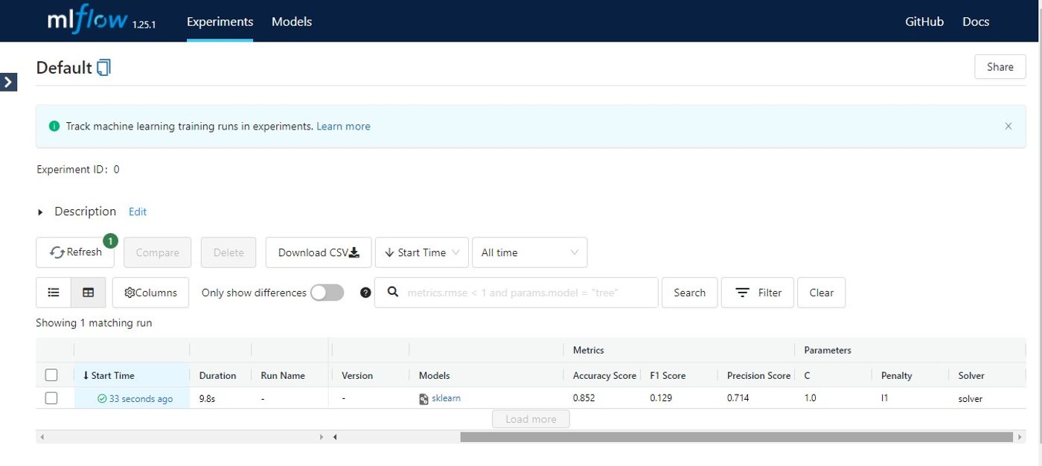Screen dimensions: 1042x466
Task: Open the Learn more link
Action: [343, 127]
